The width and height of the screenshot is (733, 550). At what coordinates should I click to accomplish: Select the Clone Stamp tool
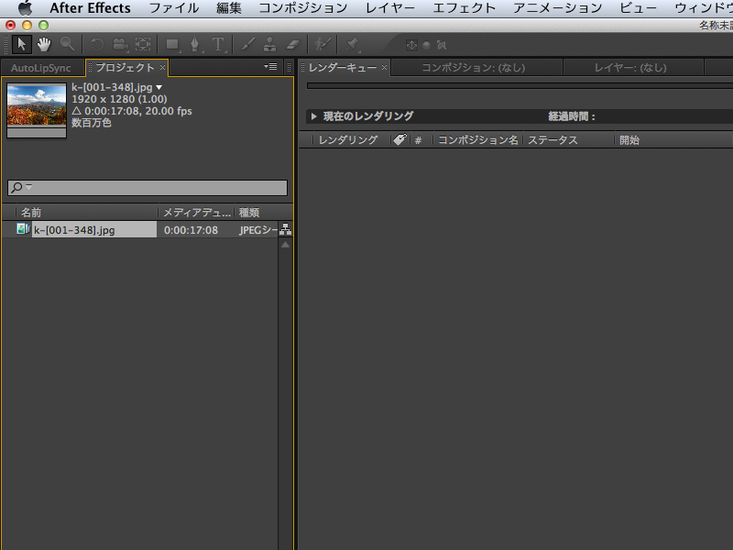pyautogui.click(x=270, y=44)
